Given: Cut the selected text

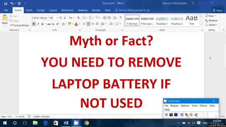Looking at the screenshot, I should [x=13, y=16].
